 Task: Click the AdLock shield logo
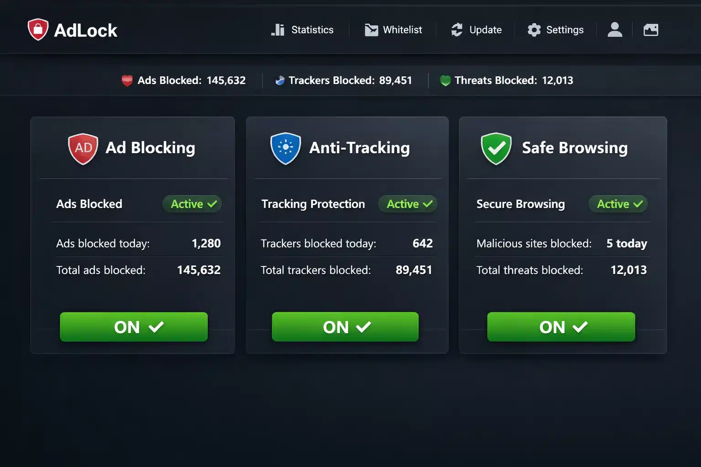pyautogui.click(x=38, y=29)
